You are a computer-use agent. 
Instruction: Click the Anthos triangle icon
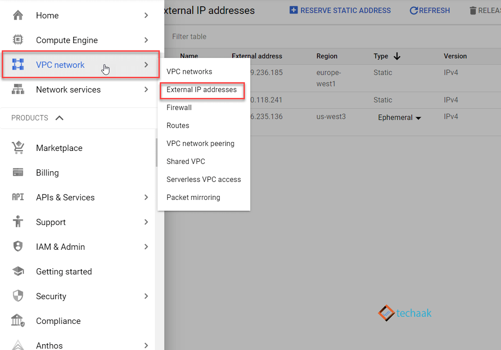click(18, 345)
